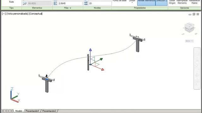Toggle the Dirección Z option
This screenshot has width=202, height=113.
(x=161, y=3)
